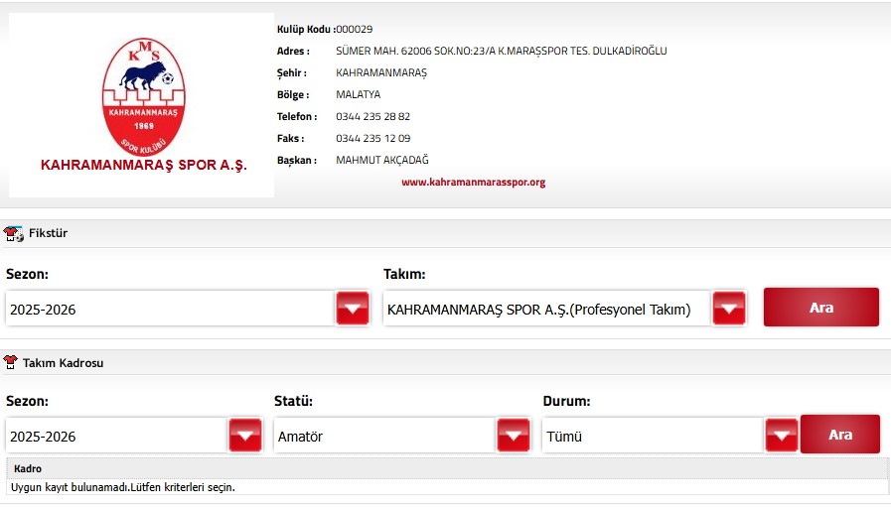The height and width of the screenshot is (508, 891).
Task: Select the Durum field showing Tümü
Action: [x=654, y=436]
